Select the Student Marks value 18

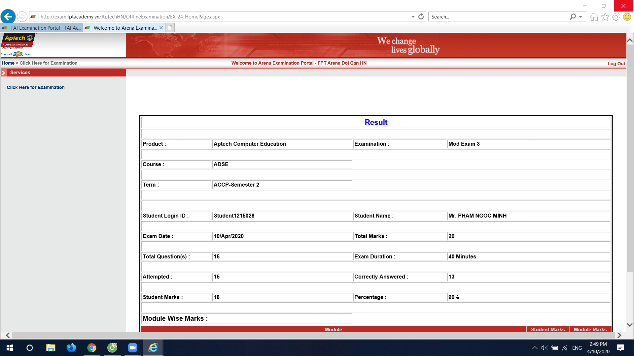pyautogui.click(x=217, y=297)
